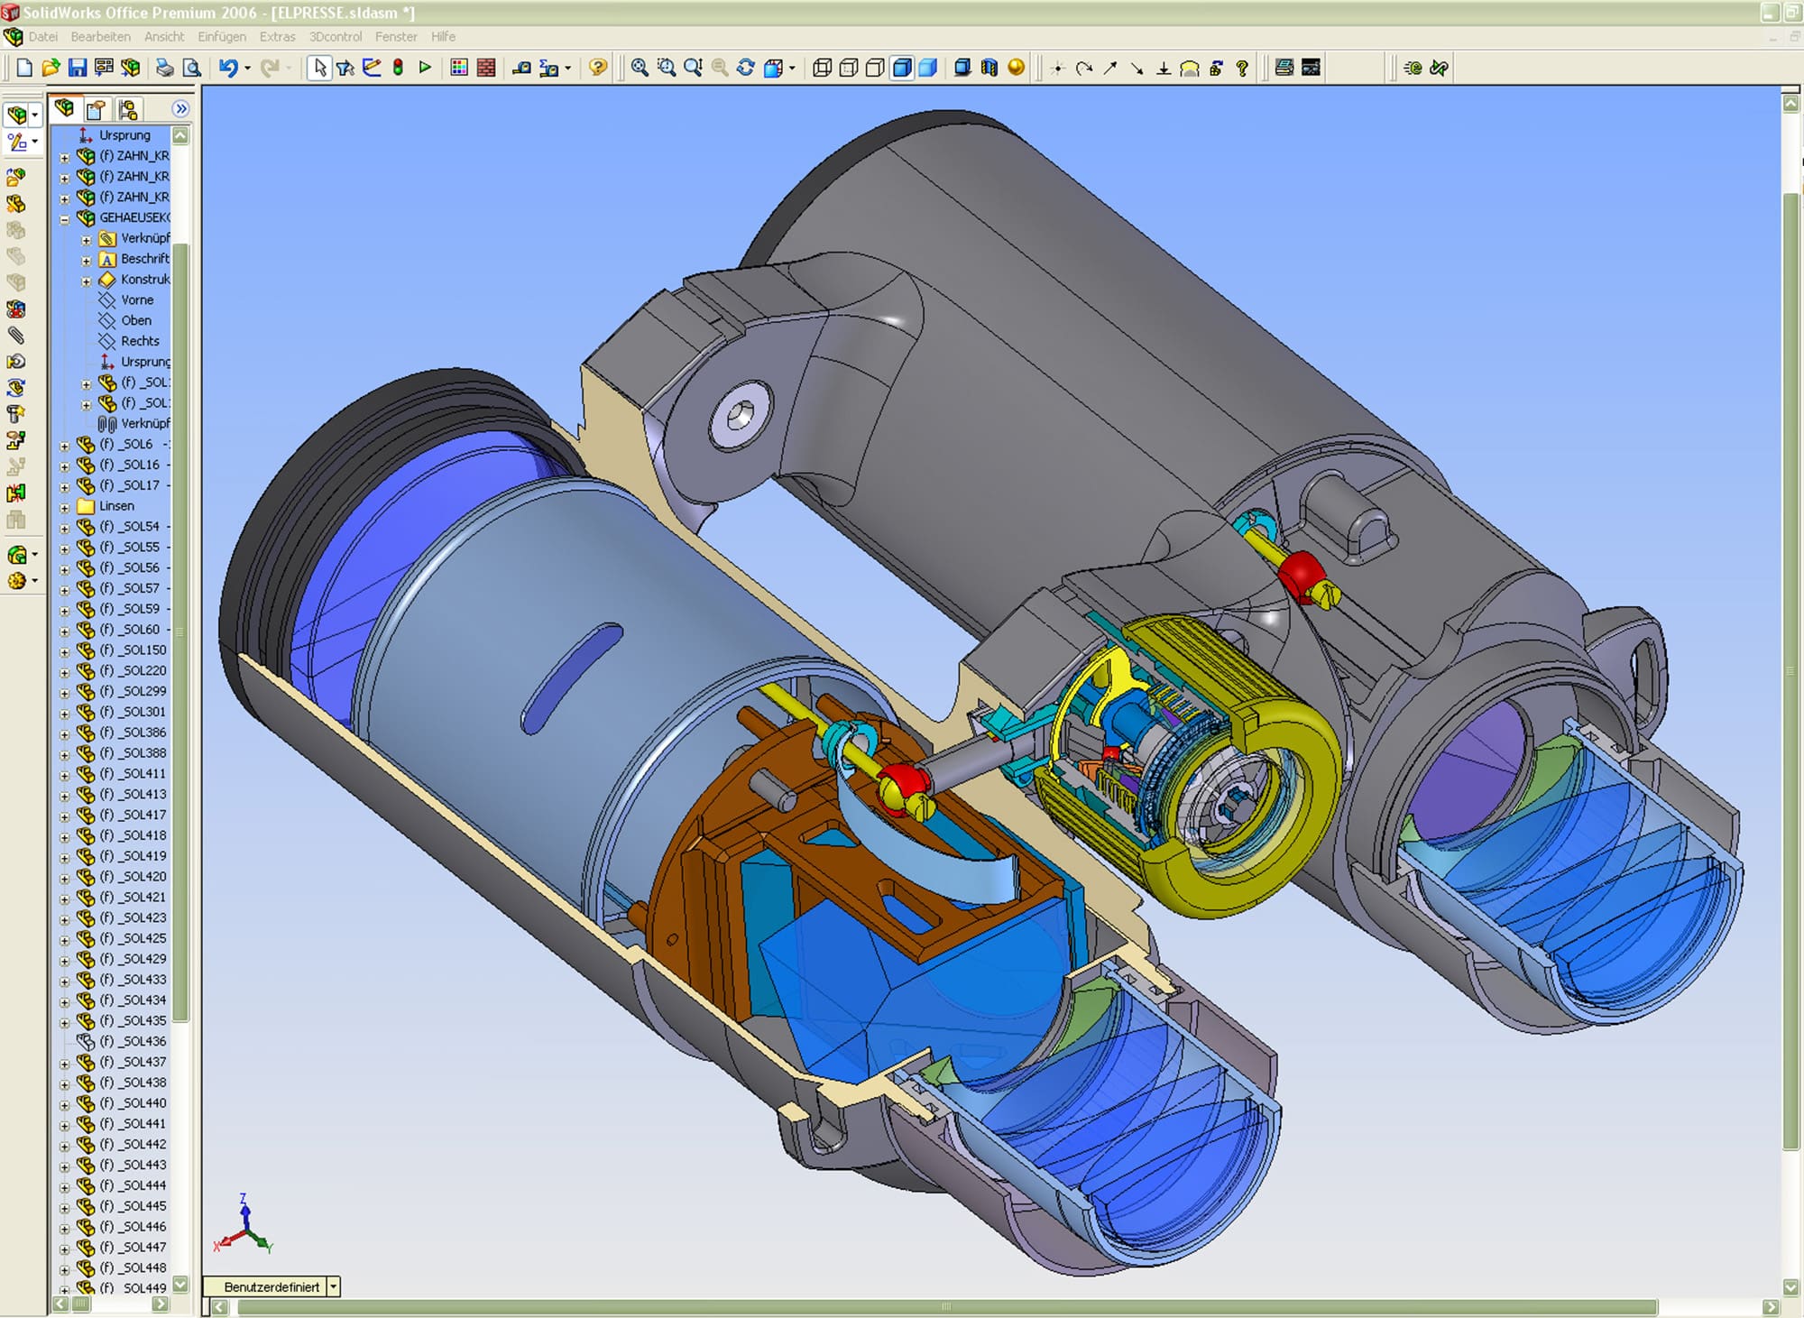Open the Extras menu

(277, 37)
